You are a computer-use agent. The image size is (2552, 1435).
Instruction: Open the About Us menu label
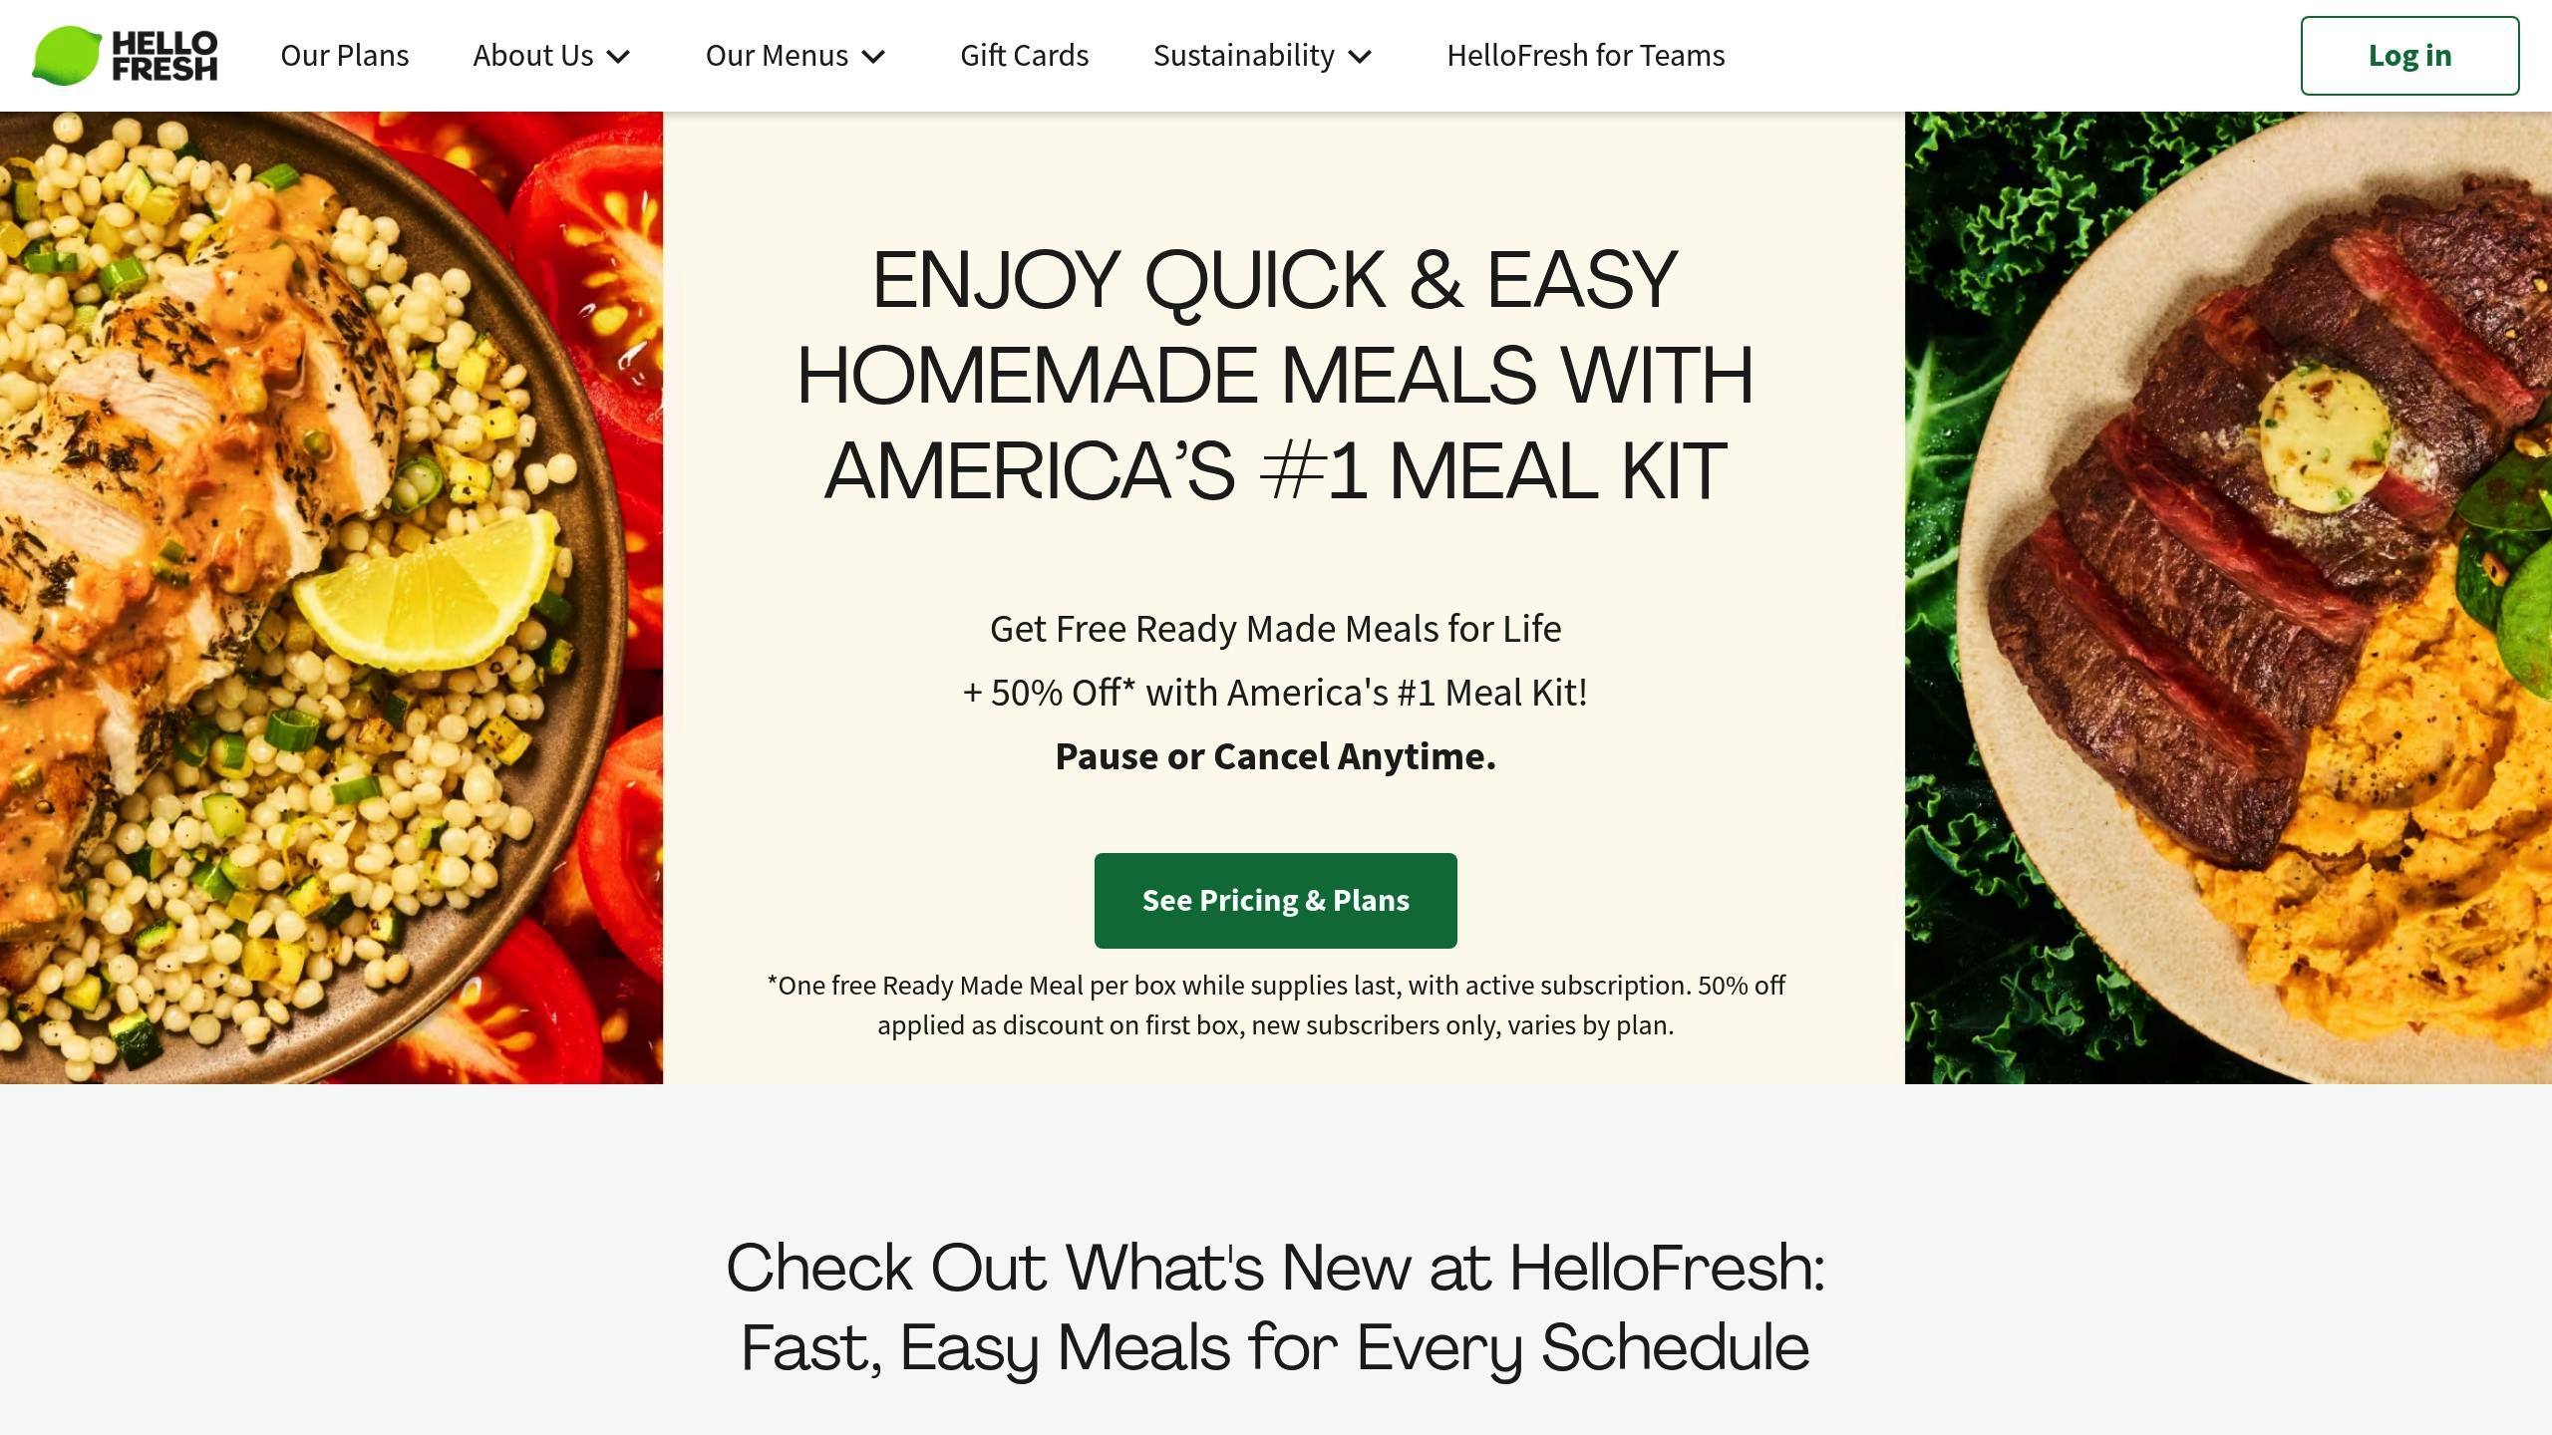[533, 56]
